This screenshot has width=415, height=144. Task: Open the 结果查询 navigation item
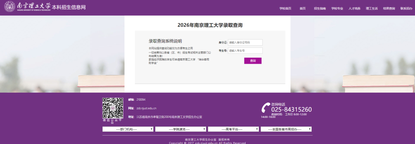point(389,8)
